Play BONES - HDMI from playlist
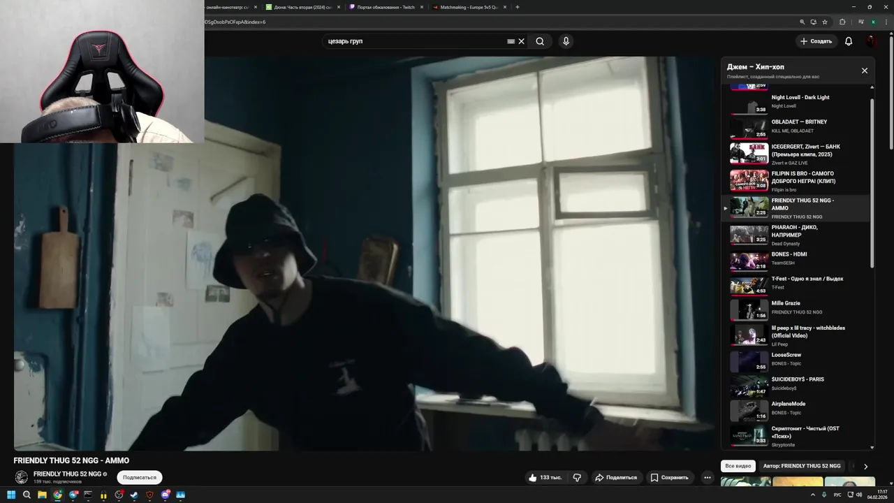Screen dimensions: 894x503 (x=796, y=259)
